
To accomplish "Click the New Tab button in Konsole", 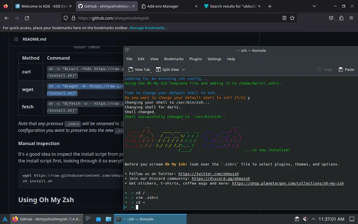I will 139,69.
